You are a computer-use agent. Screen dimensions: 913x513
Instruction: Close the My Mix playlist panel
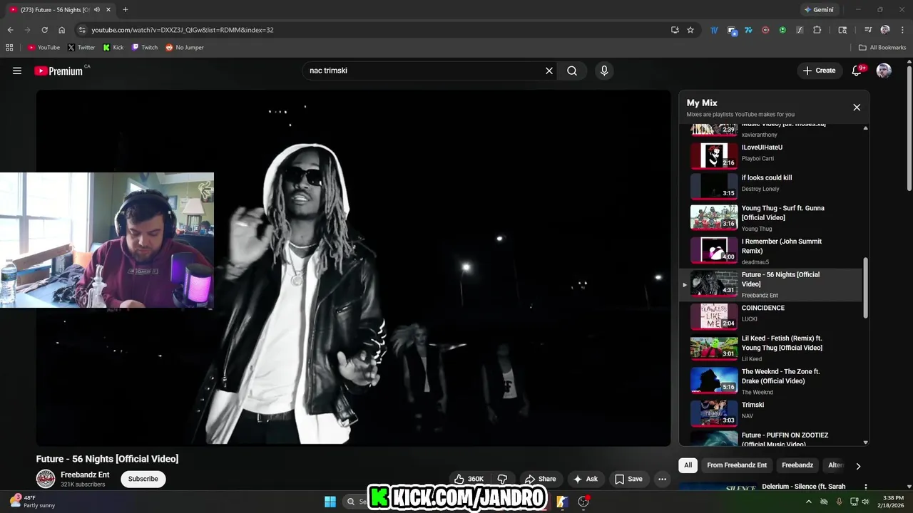click(857, 108)
